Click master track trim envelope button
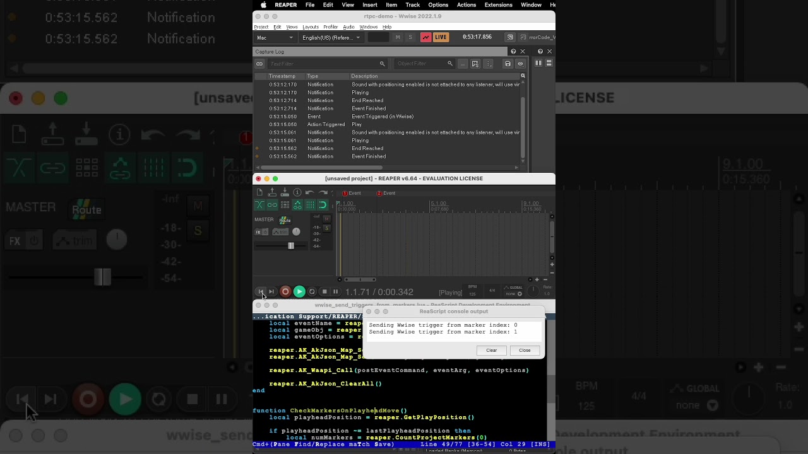 point(280,232)
